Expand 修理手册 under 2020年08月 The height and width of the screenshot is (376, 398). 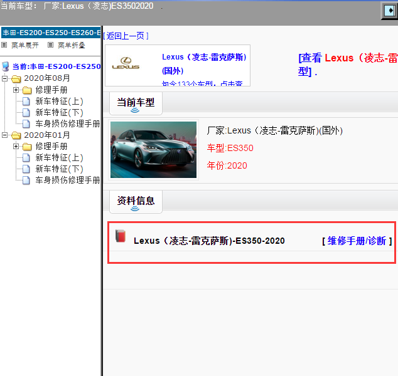coord(16,90)
